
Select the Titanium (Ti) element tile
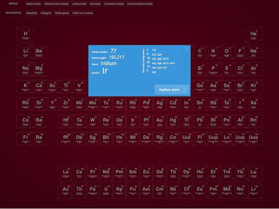point(66,86)
